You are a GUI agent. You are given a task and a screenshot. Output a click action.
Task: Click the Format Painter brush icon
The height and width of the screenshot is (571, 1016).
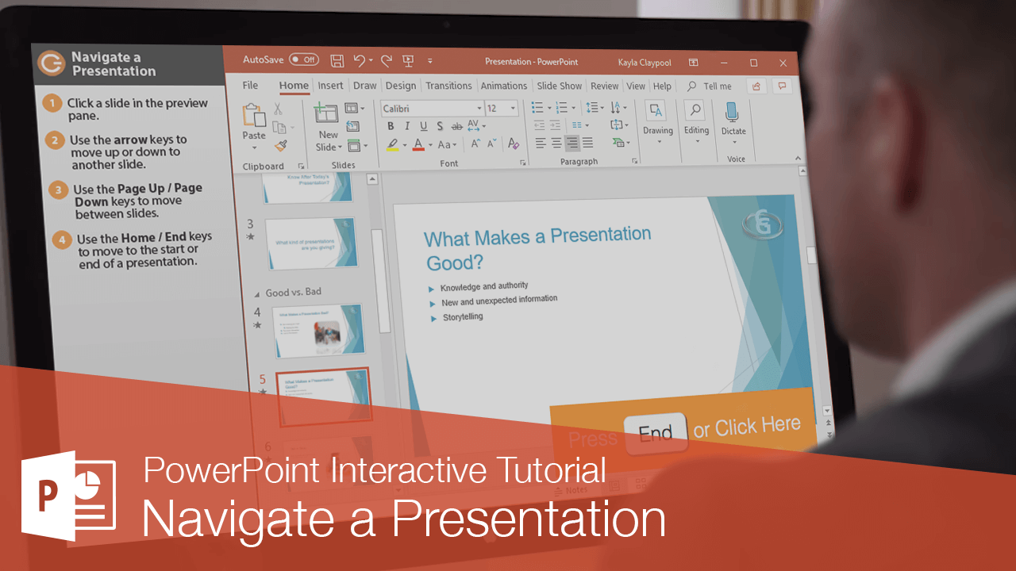(x=280, y=146)
